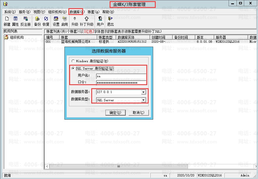
Task: Select the 反注册 (Unregister) toolbar icon
Action: (x=25, y=21)
